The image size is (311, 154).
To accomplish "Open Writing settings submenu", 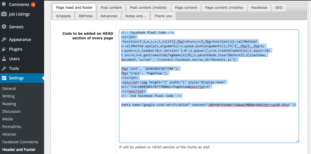I will [9, 96].
